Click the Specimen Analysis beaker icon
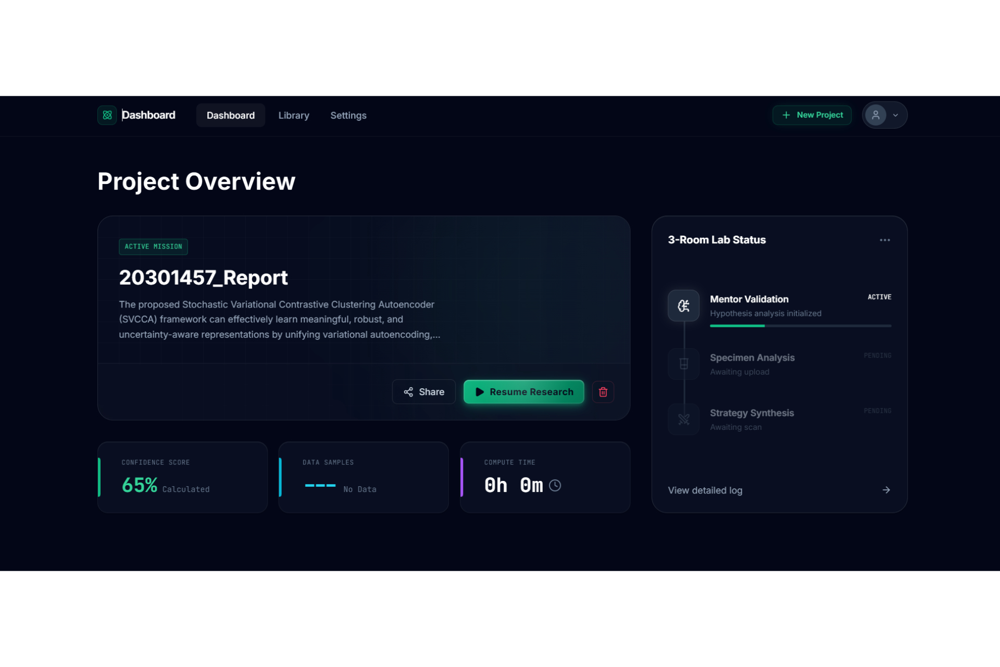The image size is (1000, 667). 683,364
